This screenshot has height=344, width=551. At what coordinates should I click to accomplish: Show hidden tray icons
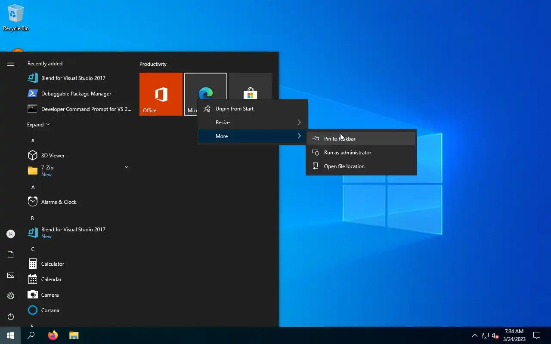coord(475,335)
